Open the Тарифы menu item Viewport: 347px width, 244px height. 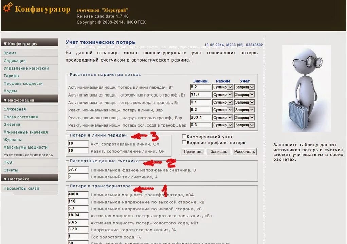click(x=30, y=76)
